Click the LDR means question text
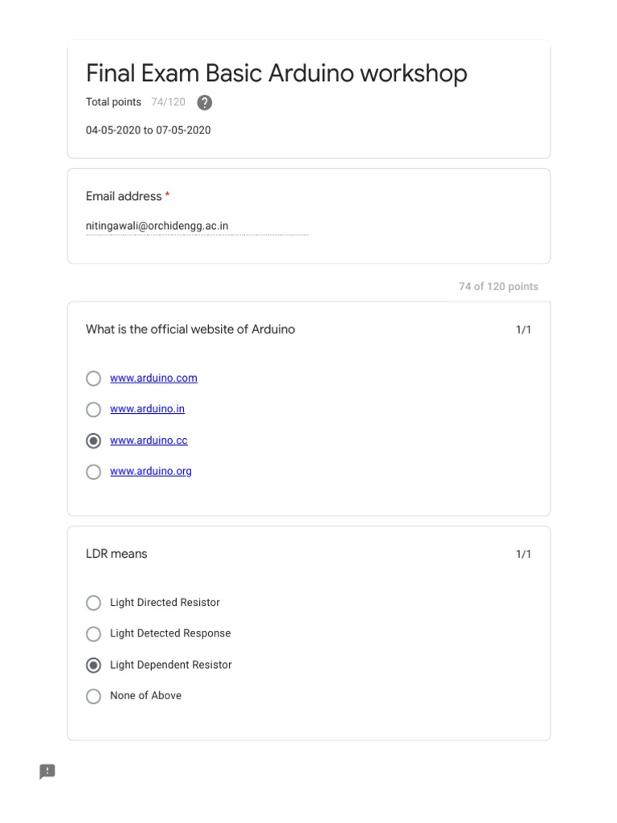Screen dimensions: 617x823 (x=116, y=554)
